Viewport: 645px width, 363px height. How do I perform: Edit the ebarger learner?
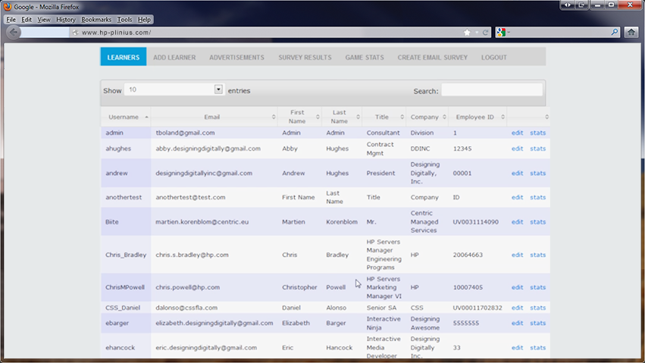(517, 323)
